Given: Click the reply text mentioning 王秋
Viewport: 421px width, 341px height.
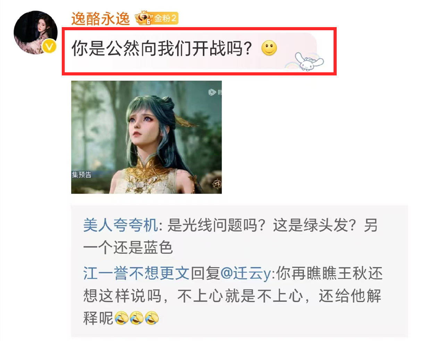Looking at the screenshot, I should click(x=233, y=295).
